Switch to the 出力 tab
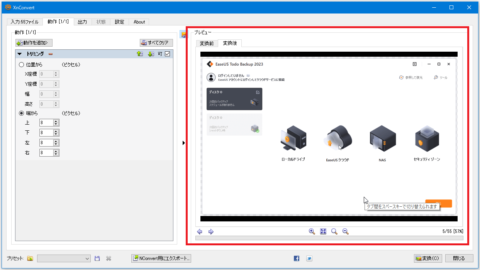This screenshot has width=480, height=270. click(82, 22)
